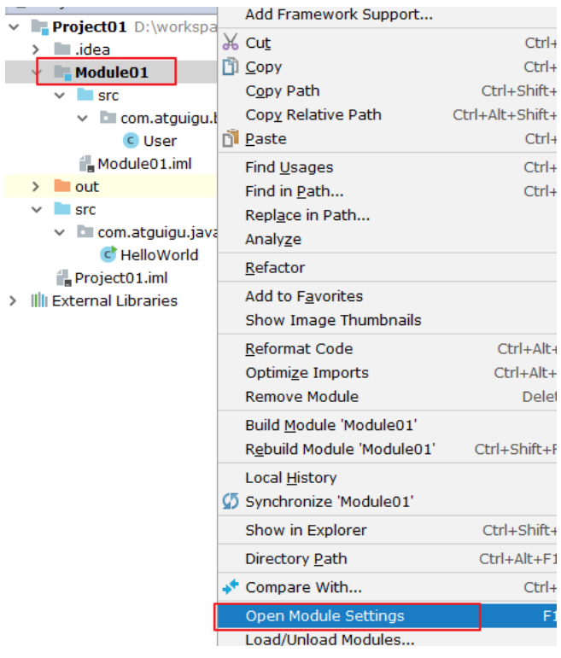Choose Build Module 'Module01'
561x658 pixels.
[387, 425]
